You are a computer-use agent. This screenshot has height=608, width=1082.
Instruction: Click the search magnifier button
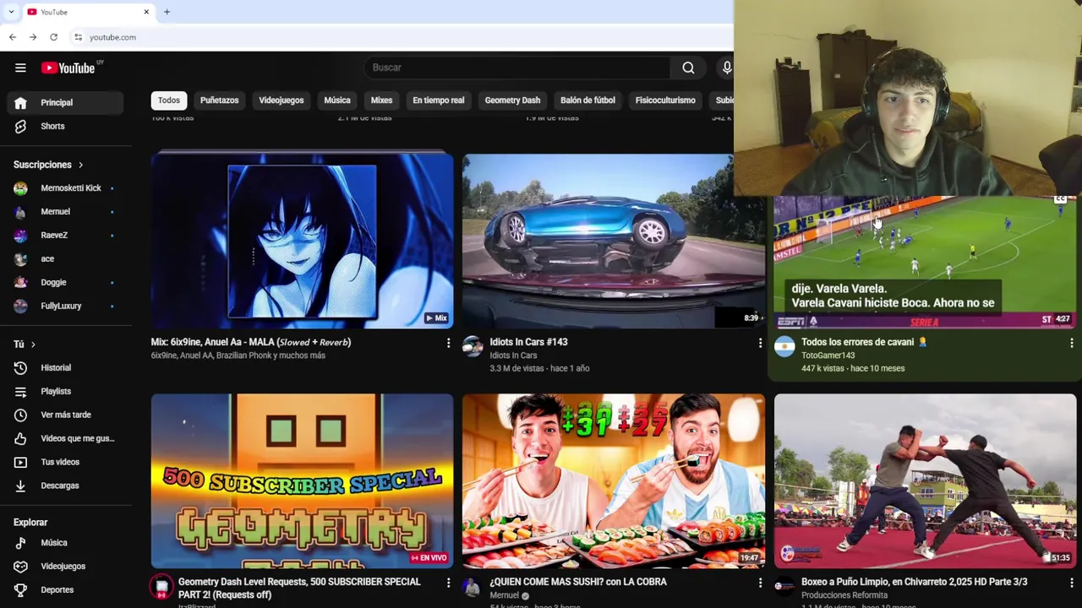click(688, 68)
